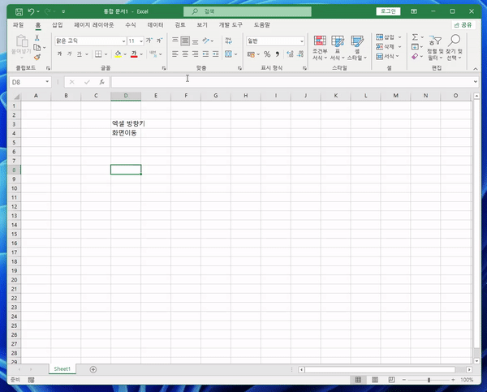Apply the yellow fill color bucket
487x392 pixels.
[x=118, y=54]
